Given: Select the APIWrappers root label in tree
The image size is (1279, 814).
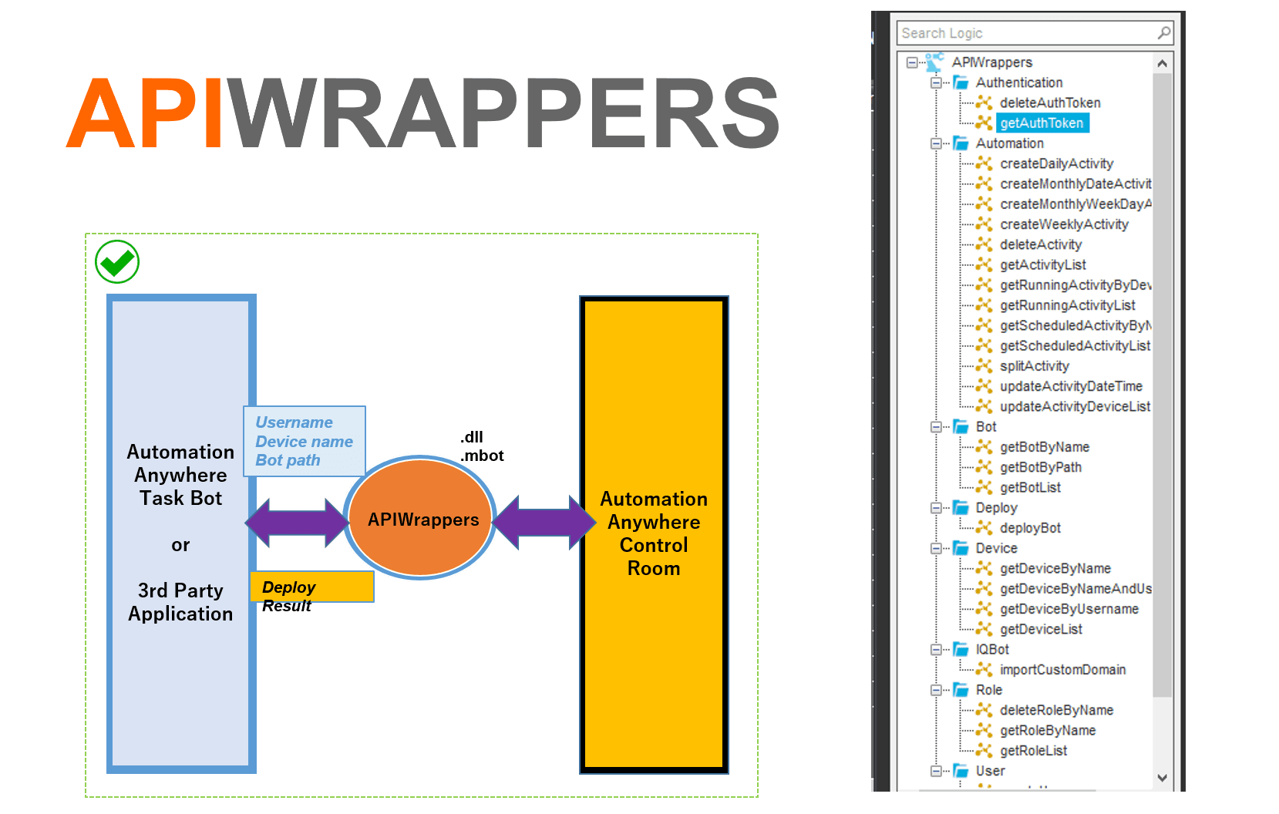Looking at the screenshot, I should tap(992, 62).
